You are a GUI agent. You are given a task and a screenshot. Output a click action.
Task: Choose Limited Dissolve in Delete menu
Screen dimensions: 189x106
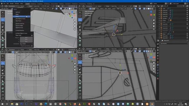(22, 30)
